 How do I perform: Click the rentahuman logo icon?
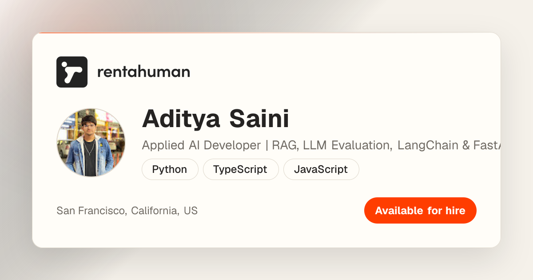coord(72,72)
